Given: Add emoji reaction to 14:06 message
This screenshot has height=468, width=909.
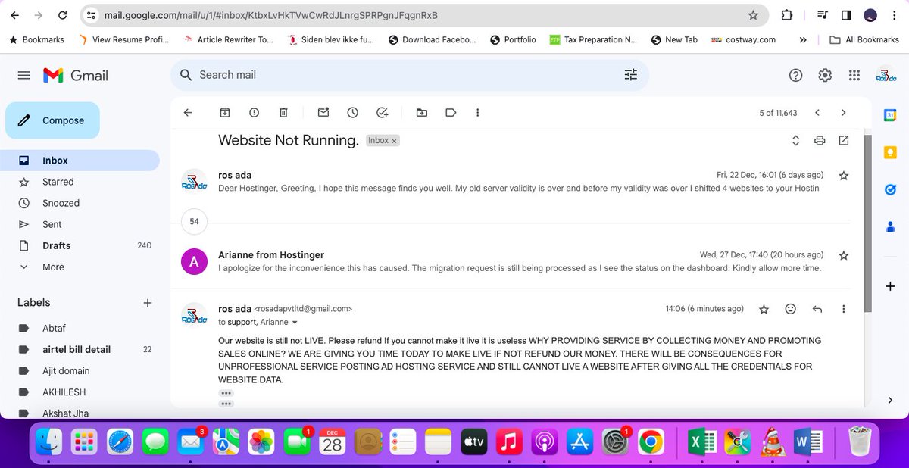Looking at the screenshot, I should point(790,309).
